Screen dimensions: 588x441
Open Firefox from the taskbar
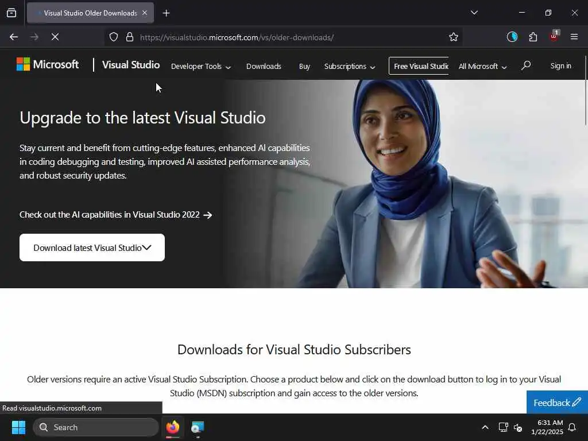click(173, 427)
